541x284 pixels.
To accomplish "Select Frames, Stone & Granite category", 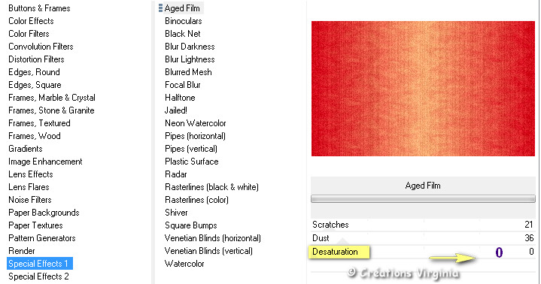I will pyautogui.click(x=51, y=110).
